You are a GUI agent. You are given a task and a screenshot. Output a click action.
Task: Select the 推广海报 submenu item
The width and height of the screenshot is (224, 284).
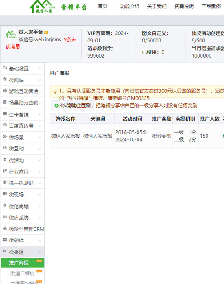tap(23, 263)
